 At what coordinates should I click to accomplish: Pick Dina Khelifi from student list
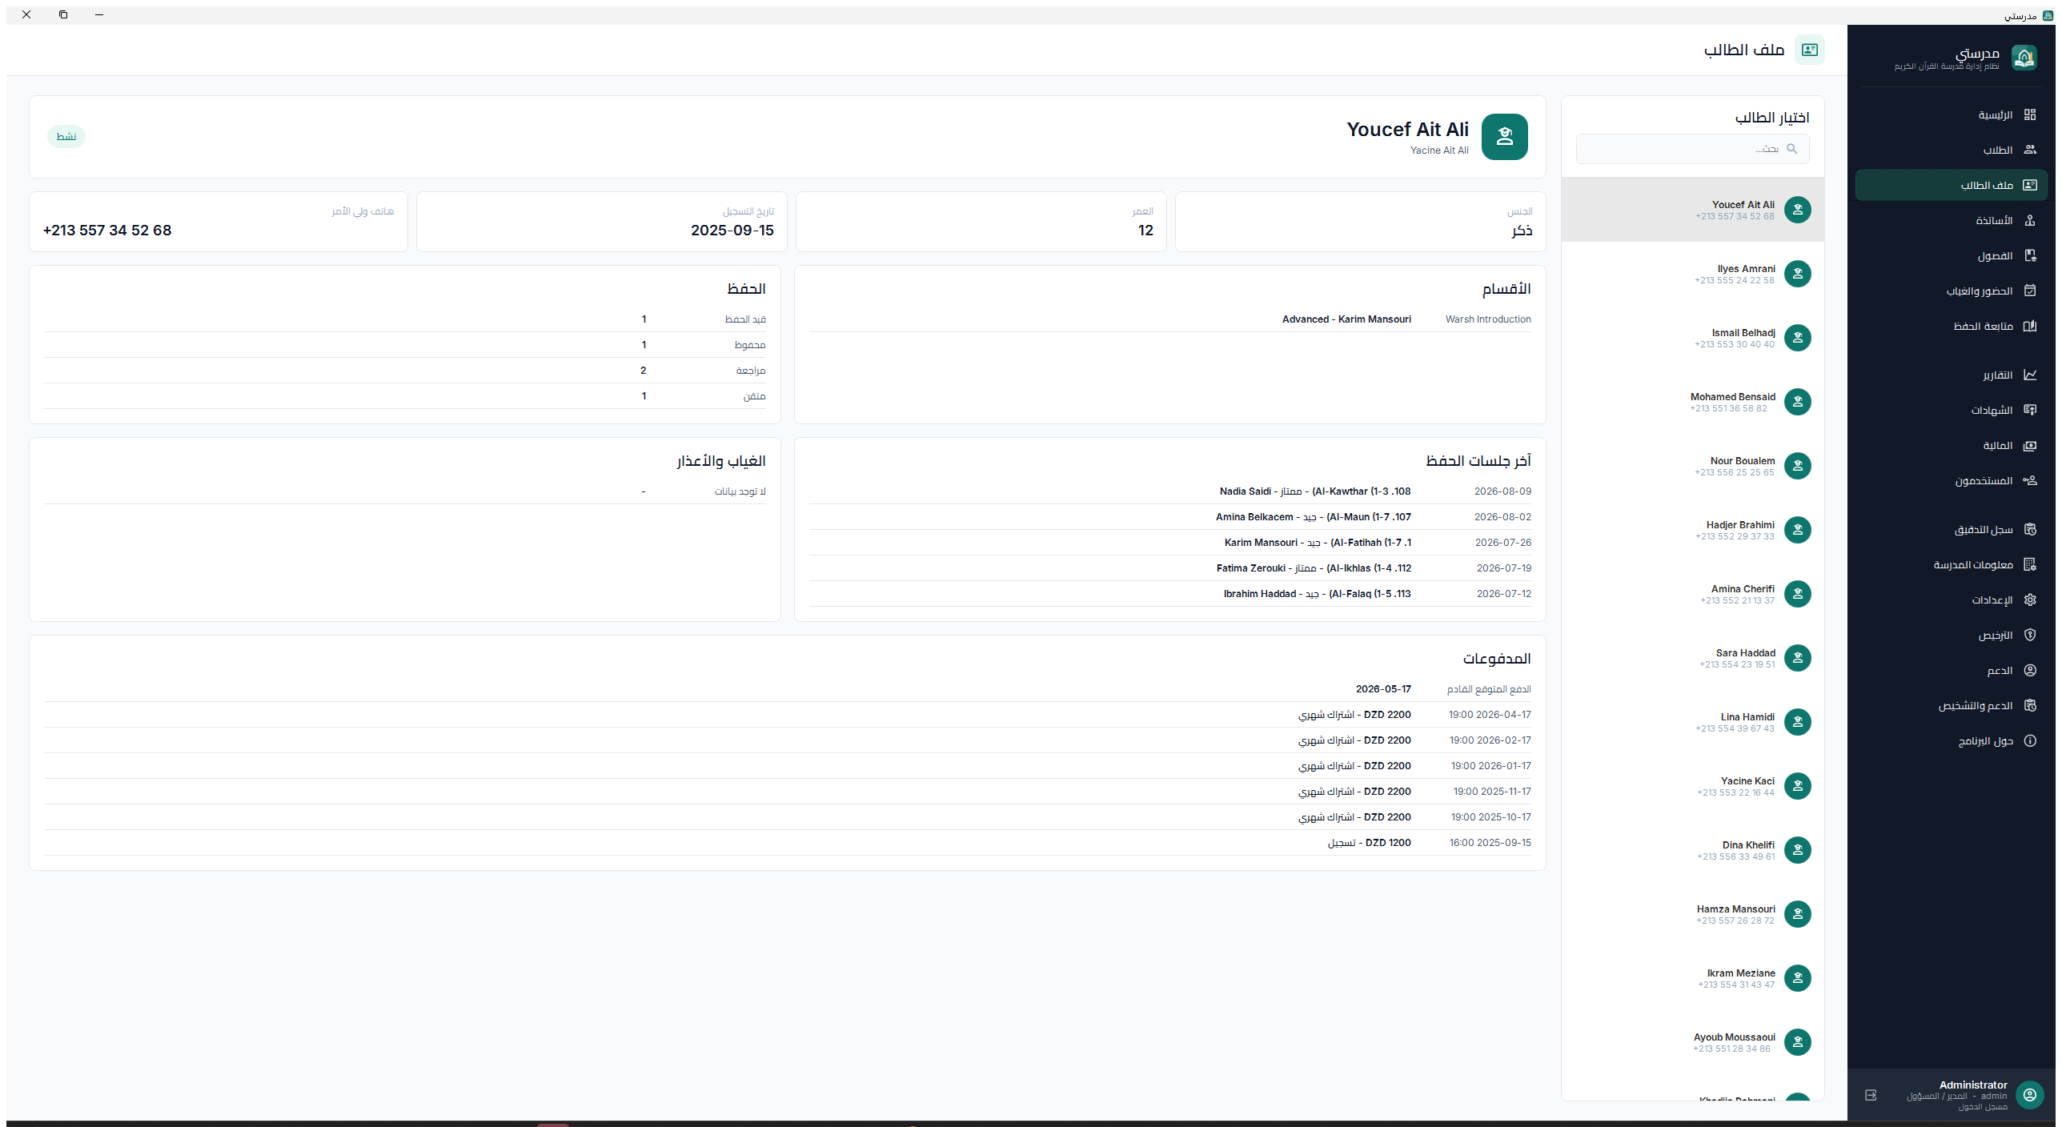pos(1692,850)
